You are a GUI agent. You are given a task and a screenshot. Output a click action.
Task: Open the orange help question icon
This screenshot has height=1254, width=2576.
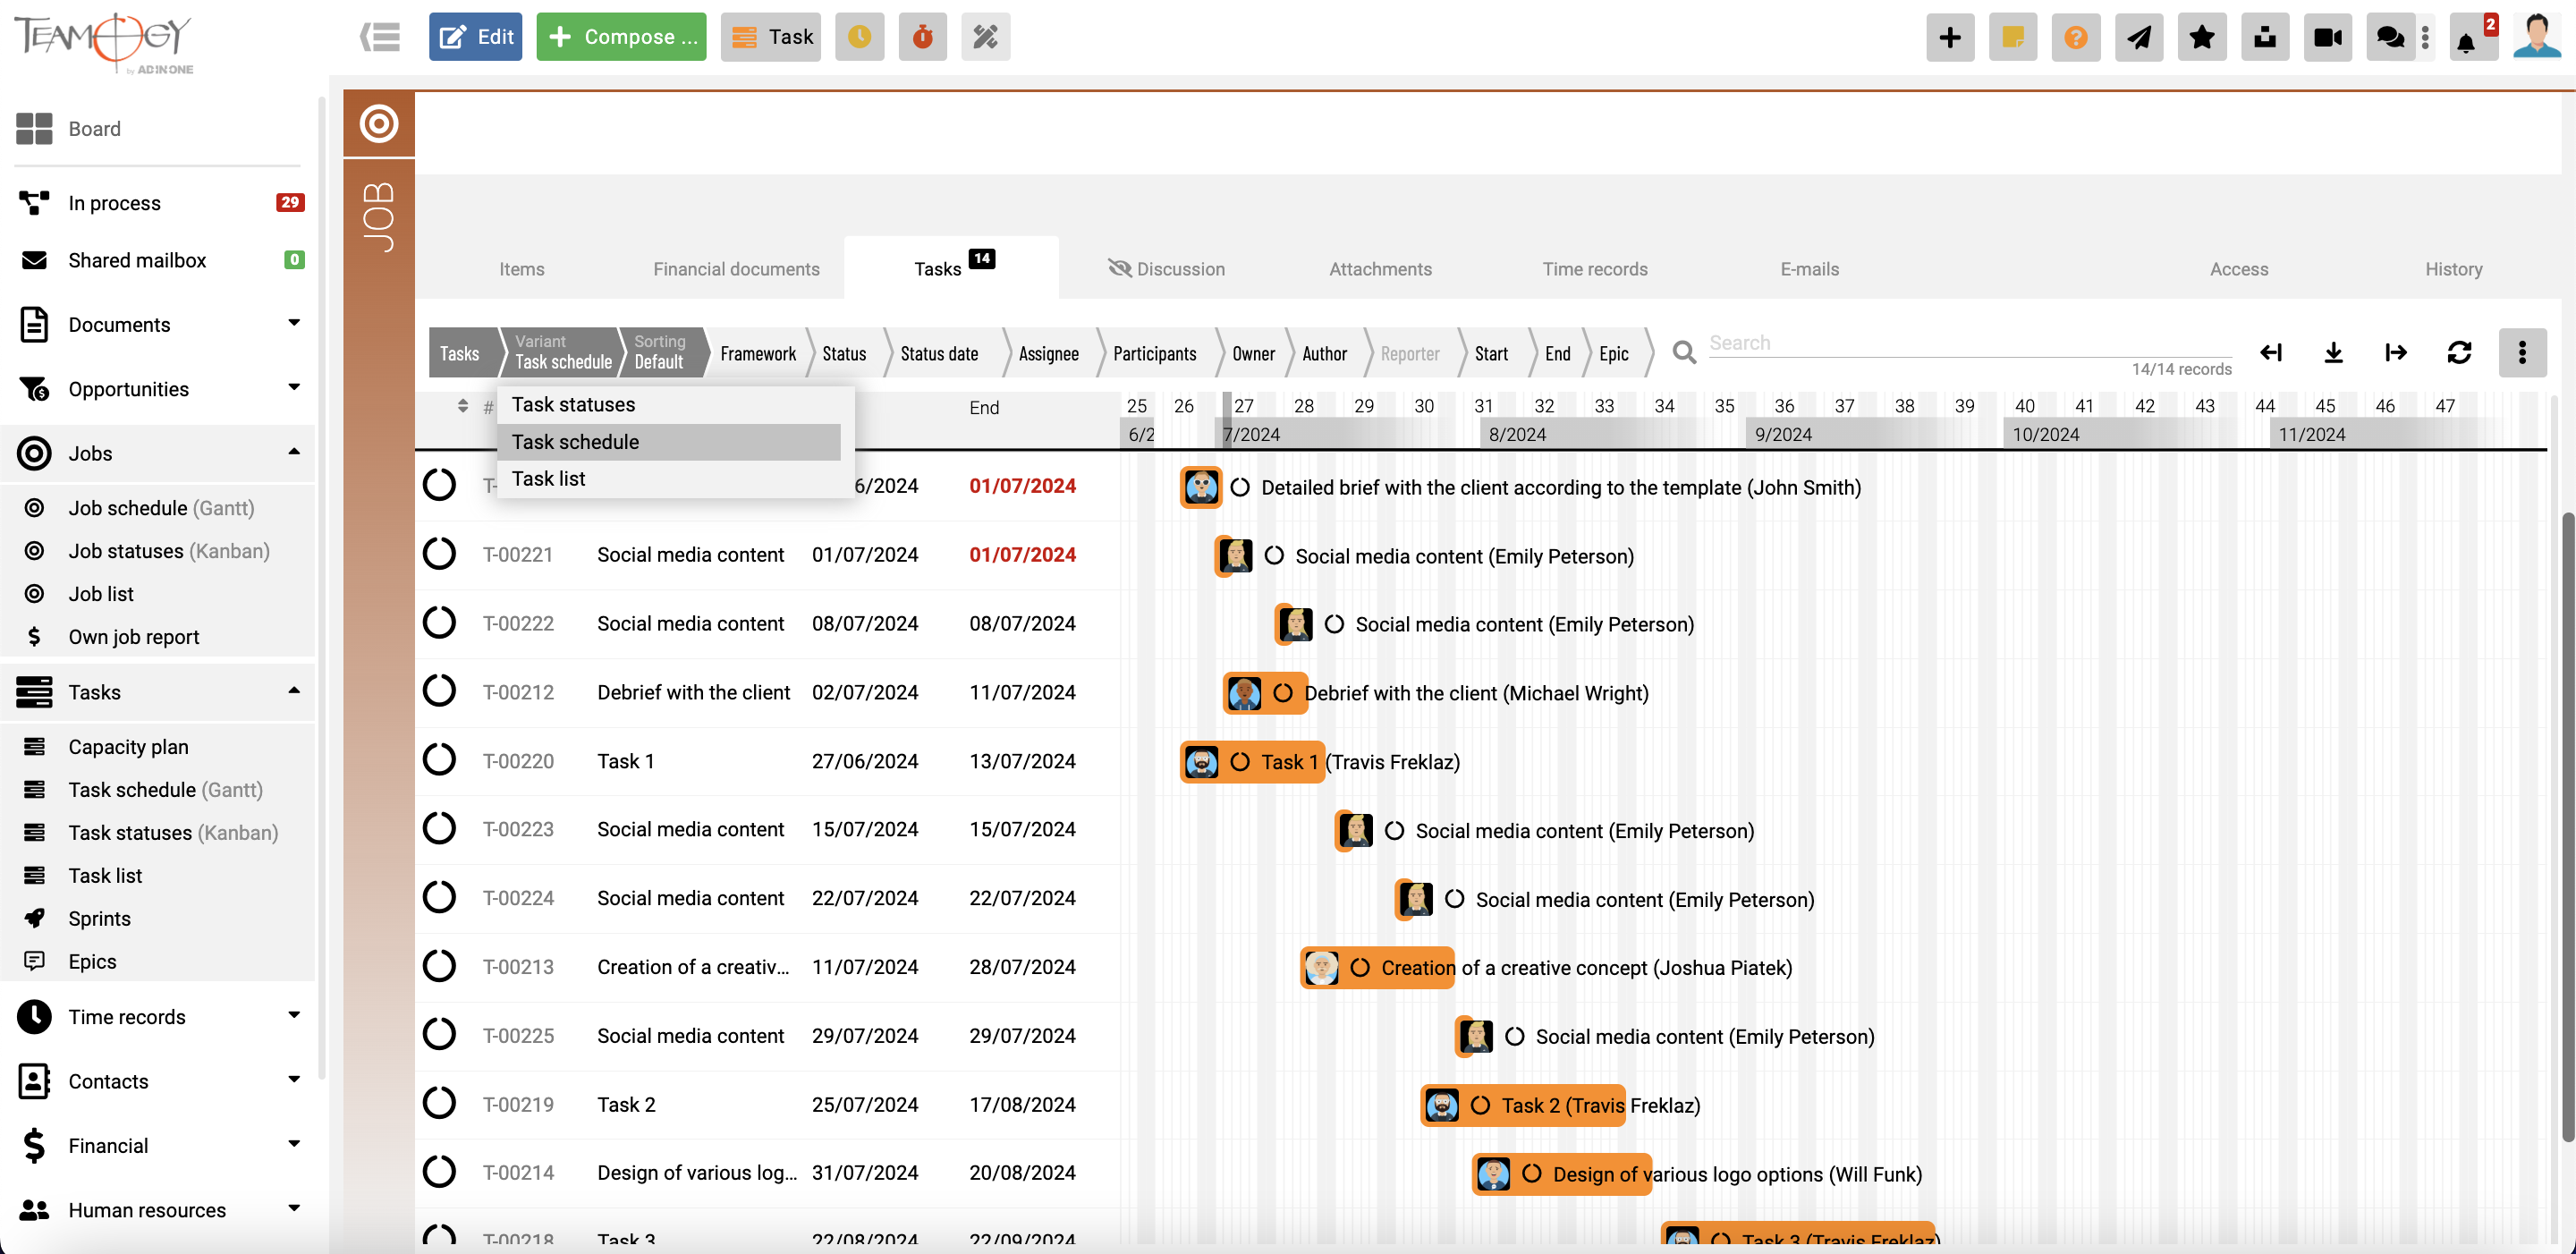coord(2076,37)
